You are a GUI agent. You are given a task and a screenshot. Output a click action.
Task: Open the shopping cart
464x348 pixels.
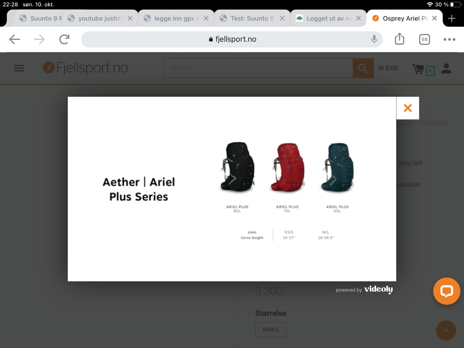[418, 69]
